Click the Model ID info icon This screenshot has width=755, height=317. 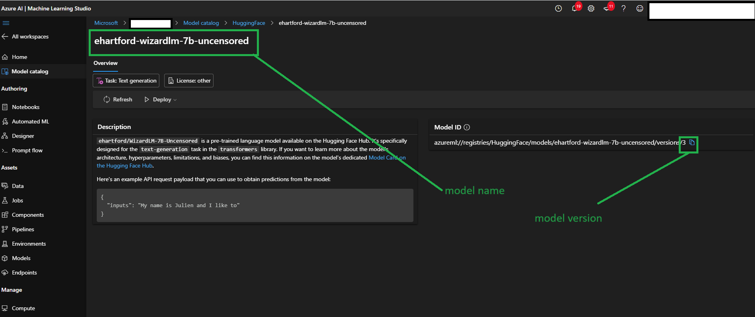tap(467, 127)
